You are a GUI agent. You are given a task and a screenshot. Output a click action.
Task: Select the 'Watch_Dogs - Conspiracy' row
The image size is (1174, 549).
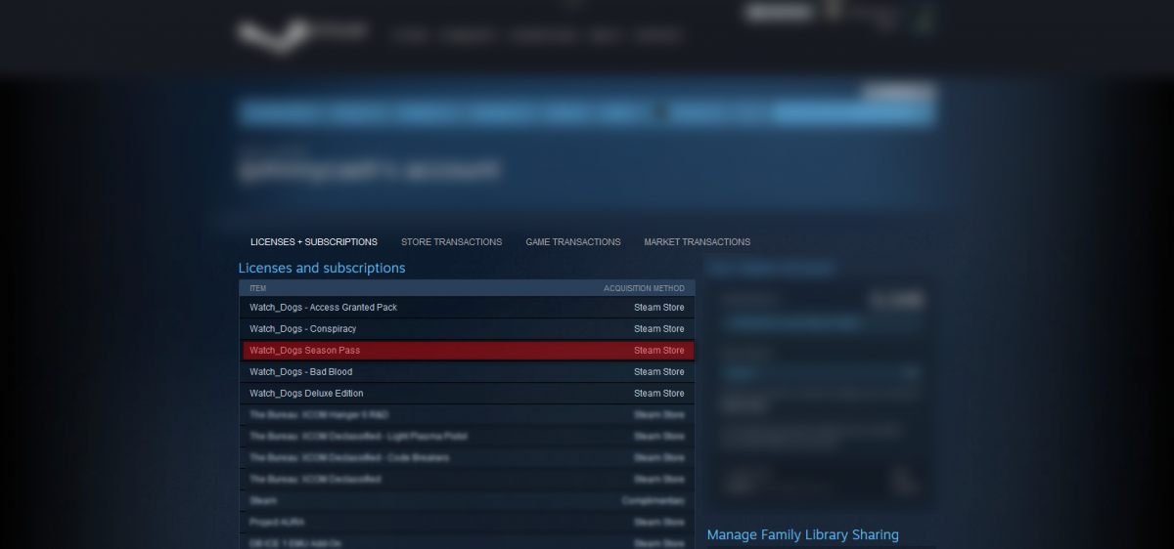tap(467, 329)
